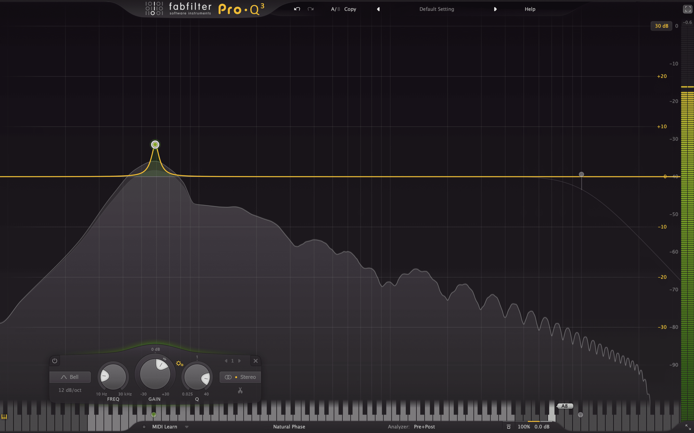694x433 pixels.
Task: Click the -0.6 peak level readout
Action: point(687,22)
